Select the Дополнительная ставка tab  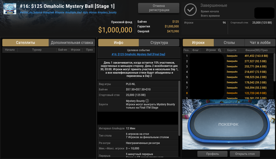(72, 43)
